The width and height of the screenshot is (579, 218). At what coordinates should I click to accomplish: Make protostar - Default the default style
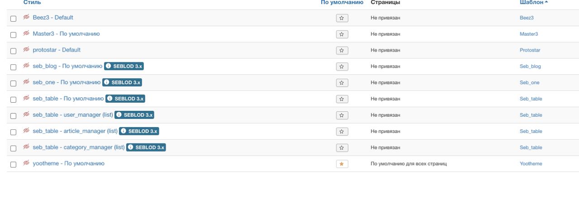(x=342, y=50)
